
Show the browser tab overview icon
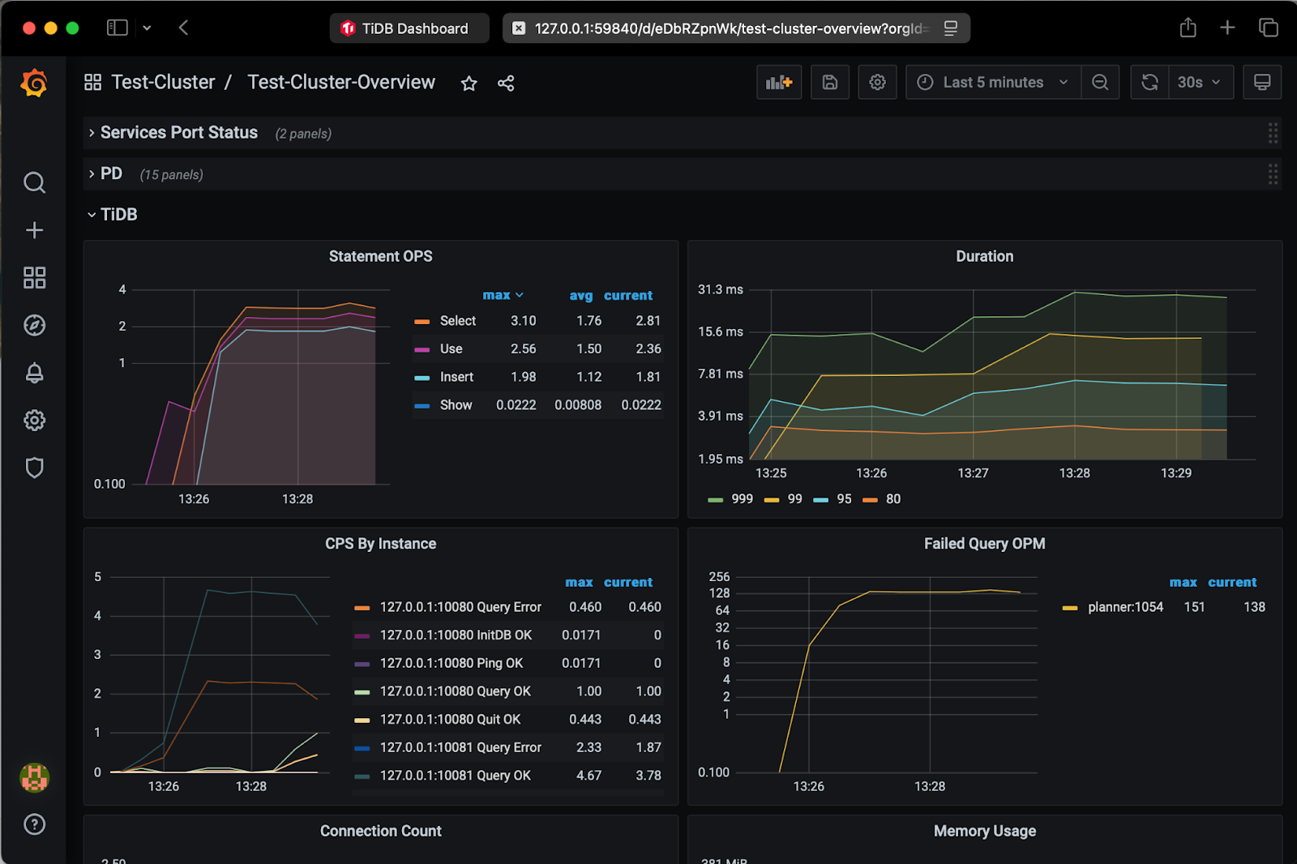tap(1268, 28)
